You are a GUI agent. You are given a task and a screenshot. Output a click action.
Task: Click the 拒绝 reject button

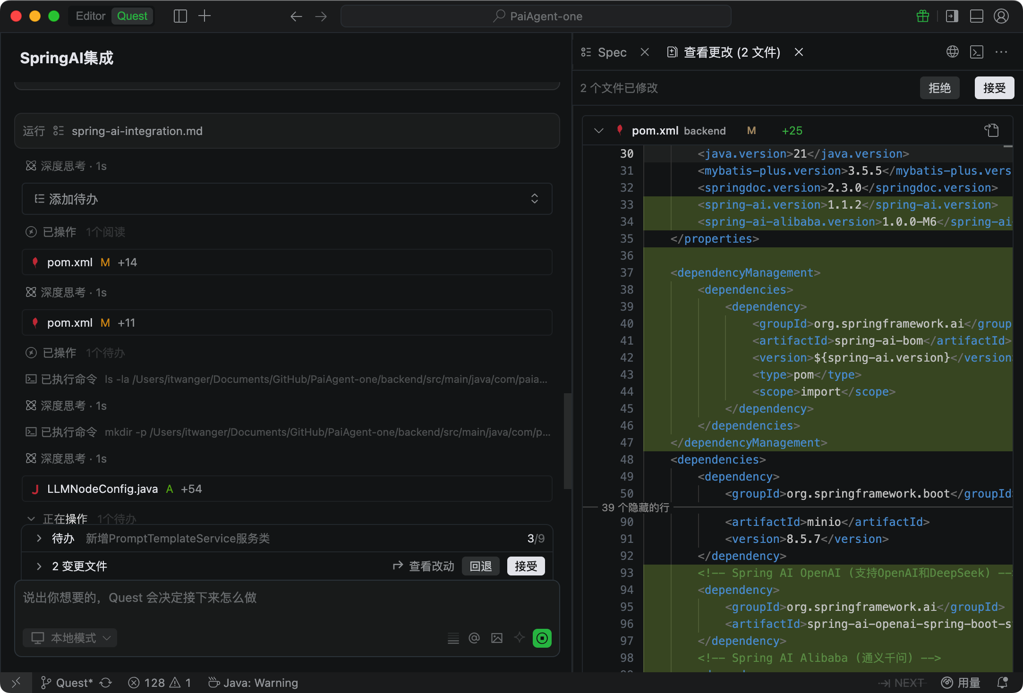(x=939, y=88)
